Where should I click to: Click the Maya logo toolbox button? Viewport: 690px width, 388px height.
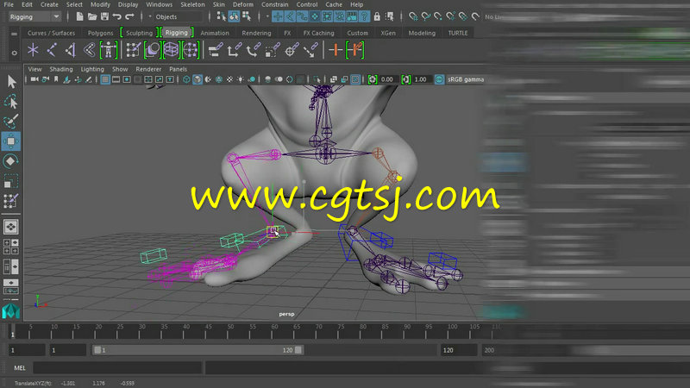point(11,311)
